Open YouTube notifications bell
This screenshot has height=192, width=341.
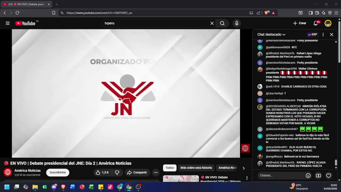point(316,23)
